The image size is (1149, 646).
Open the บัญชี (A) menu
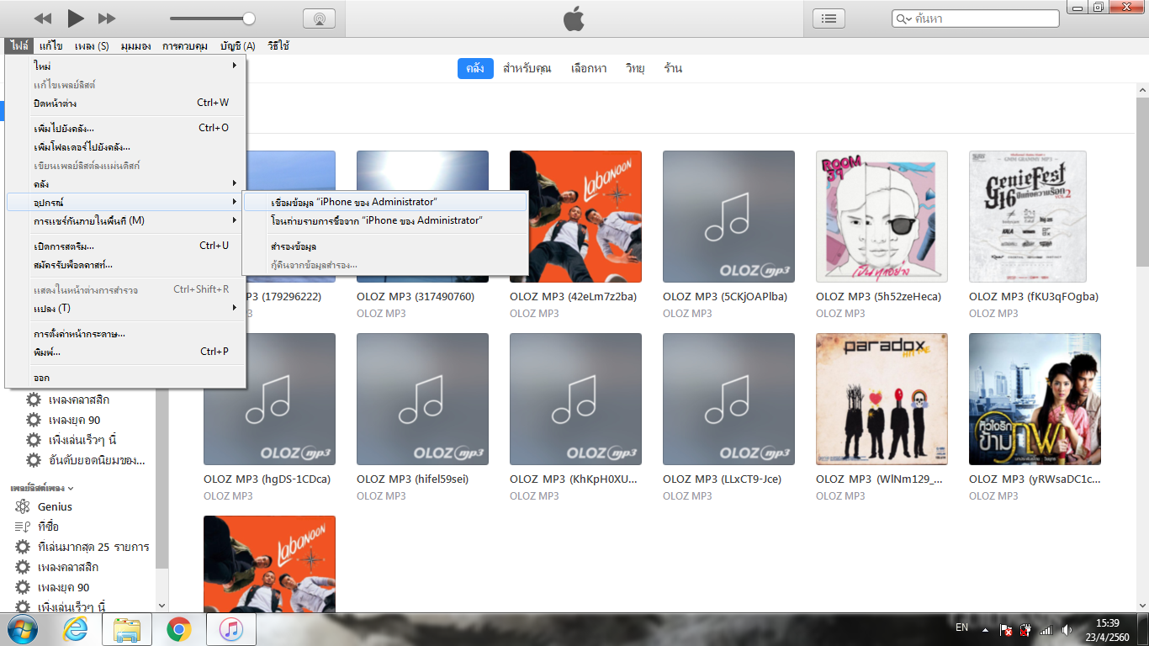(238, 46)
